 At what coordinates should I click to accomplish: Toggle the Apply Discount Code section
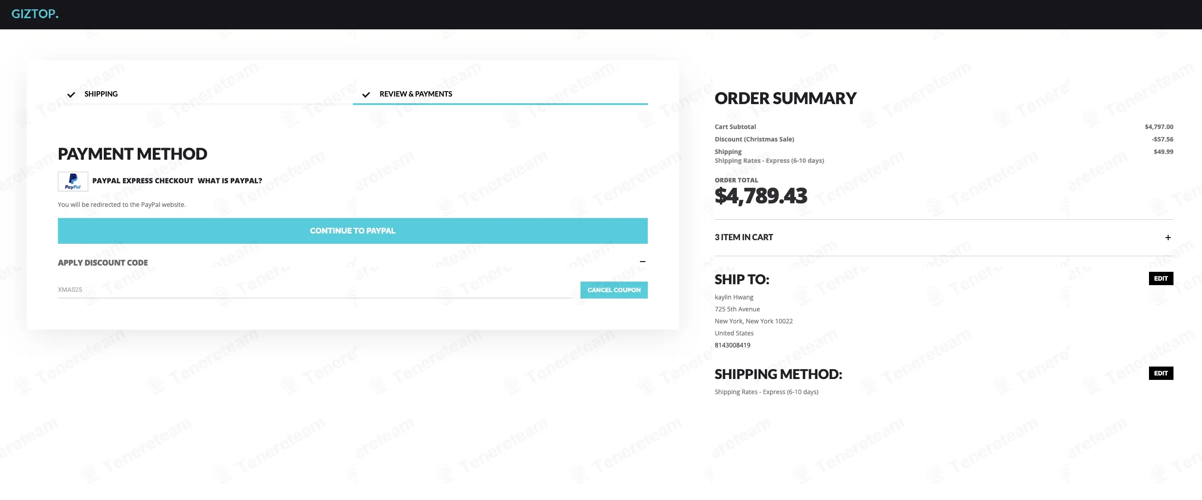tap(102, 263)
